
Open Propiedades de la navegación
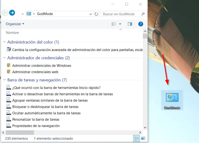(x=36, y=126)
